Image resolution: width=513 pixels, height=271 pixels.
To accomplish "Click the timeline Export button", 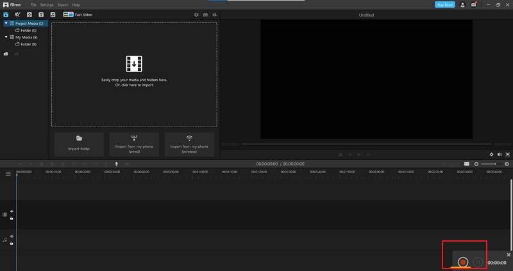I will 450,164.
